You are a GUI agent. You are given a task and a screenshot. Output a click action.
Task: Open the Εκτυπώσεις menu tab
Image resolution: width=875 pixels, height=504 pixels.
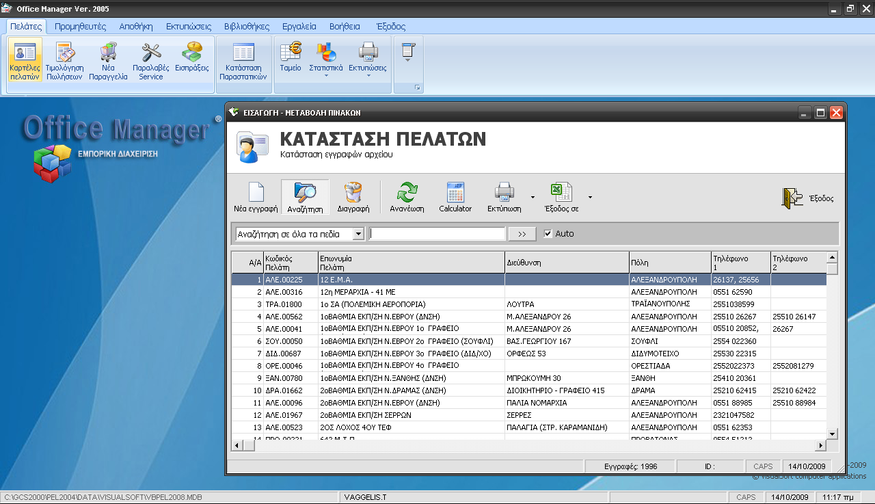188,27
